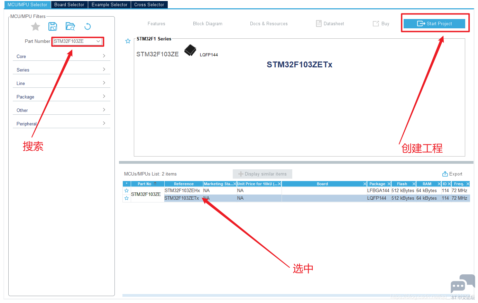Toggle favorite star beside STM32F1 Series
This screenshot has width=478, height=303.
click(x=128, y=41)
